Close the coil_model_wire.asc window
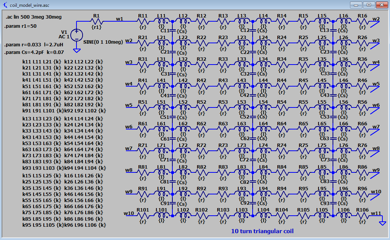This screenshot has height=240, width=390. tap(382, 5)
